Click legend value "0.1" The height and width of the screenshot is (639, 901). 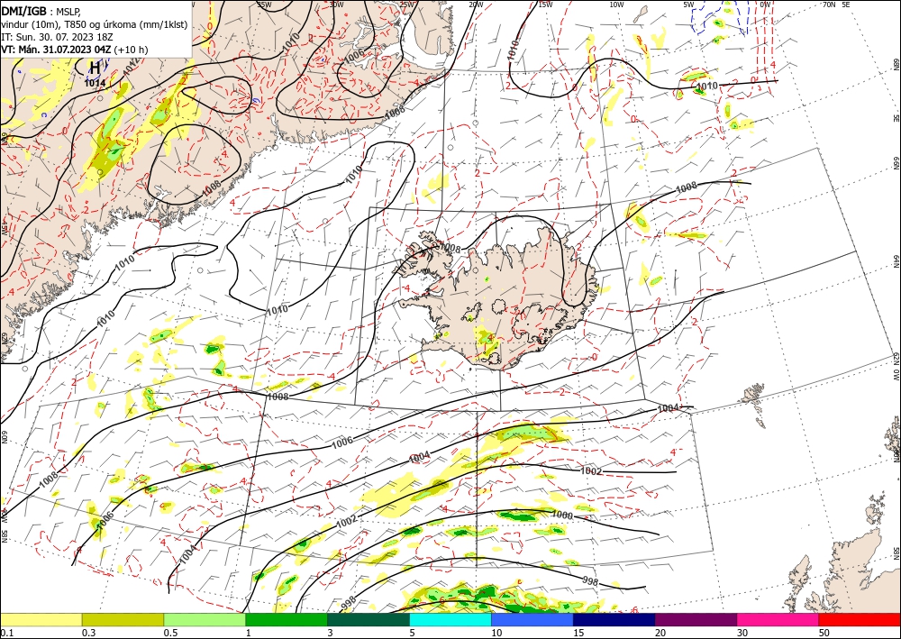7,633
